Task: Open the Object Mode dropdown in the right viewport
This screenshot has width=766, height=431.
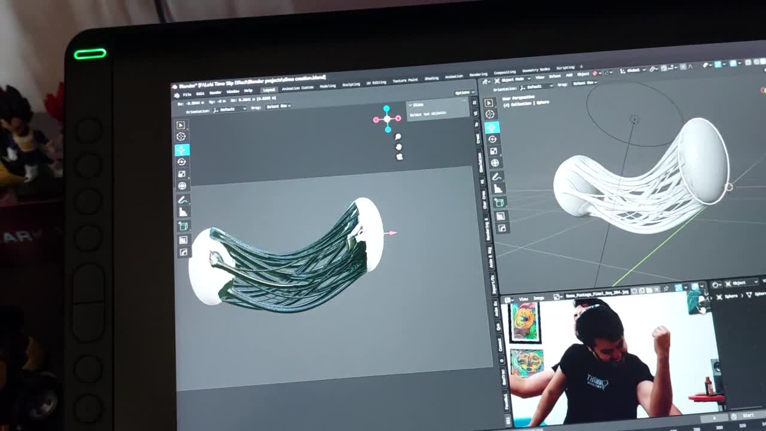Action: click(511, 78)
